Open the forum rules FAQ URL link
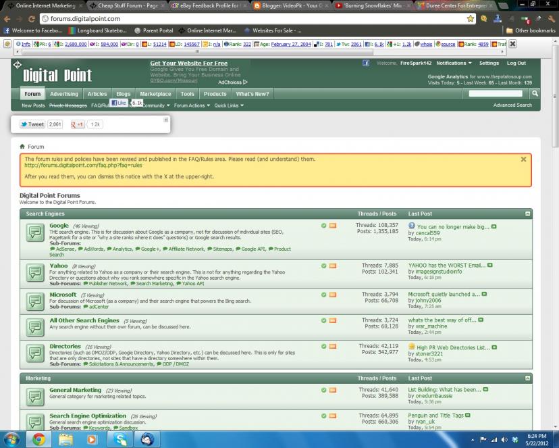 point(83,165)
